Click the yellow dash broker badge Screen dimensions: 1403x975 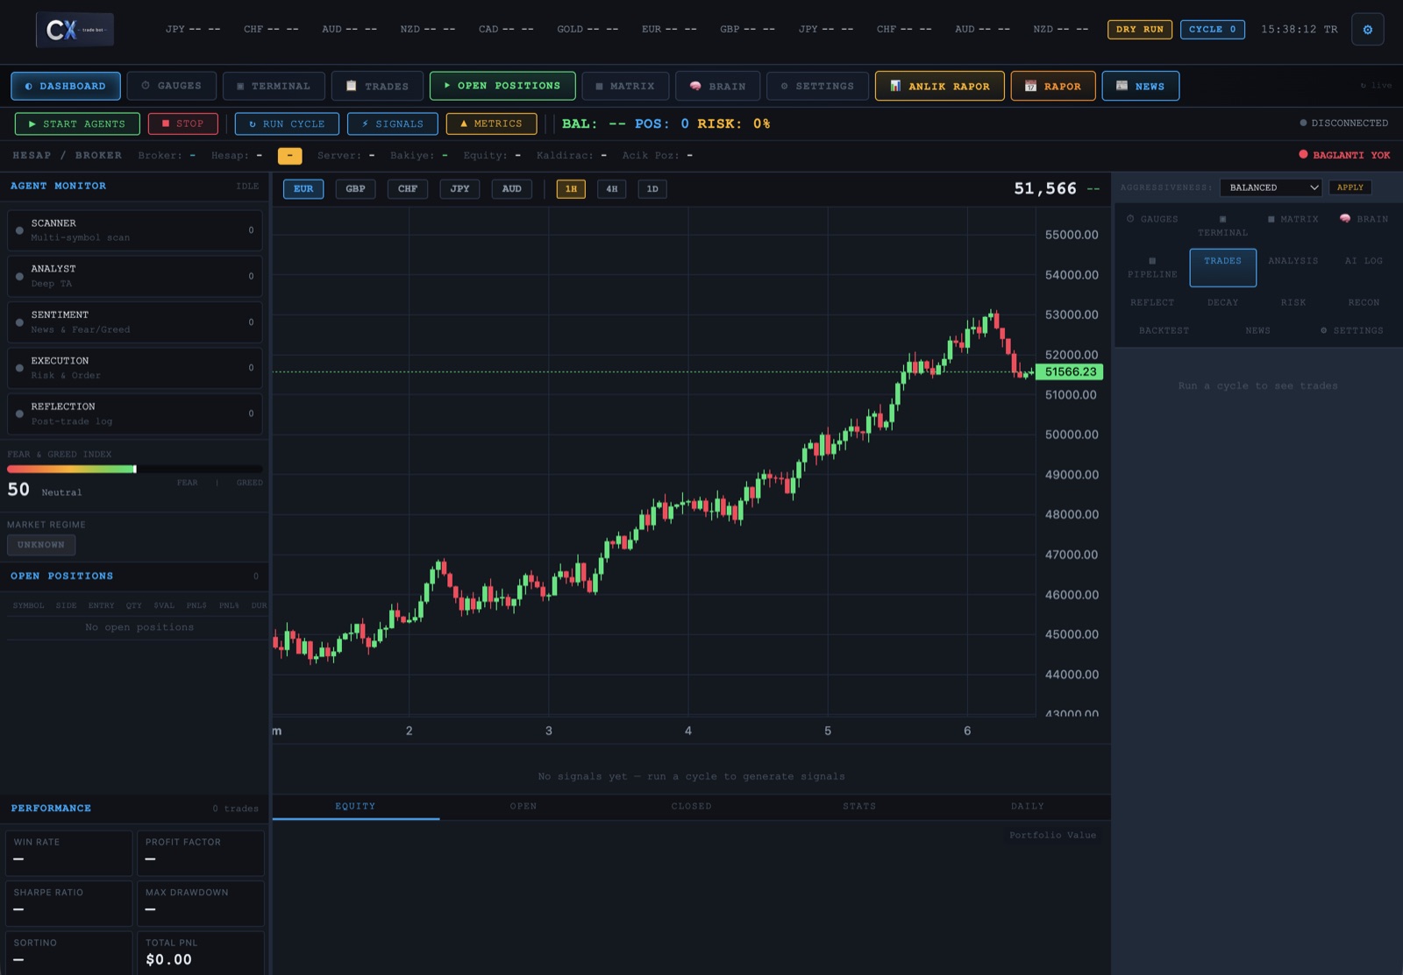(x=290, y=156)
